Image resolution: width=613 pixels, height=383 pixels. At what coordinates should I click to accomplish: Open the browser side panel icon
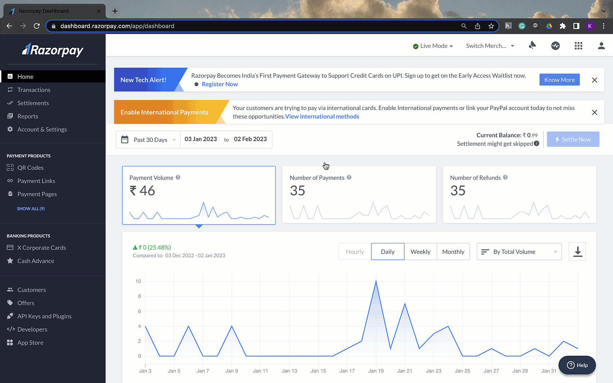[576, 26]
